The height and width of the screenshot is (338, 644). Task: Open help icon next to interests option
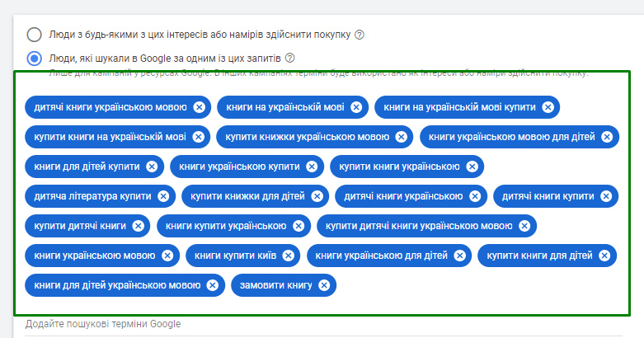click(360, 35)
